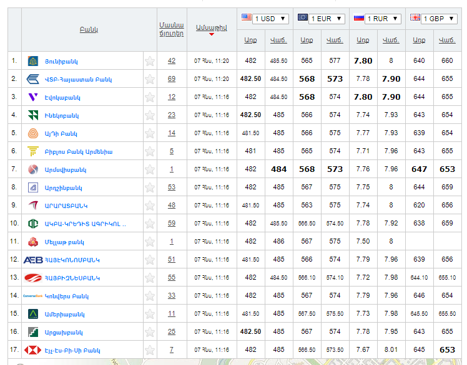The image size is (467, 365).
Task: Click the Արմսվիսբանկ logo icon
Action: tap(32, 169)
